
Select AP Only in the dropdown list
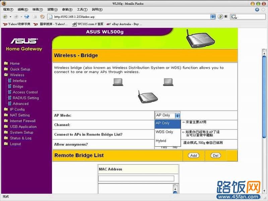pyautogui.click(x=168, y=124)
